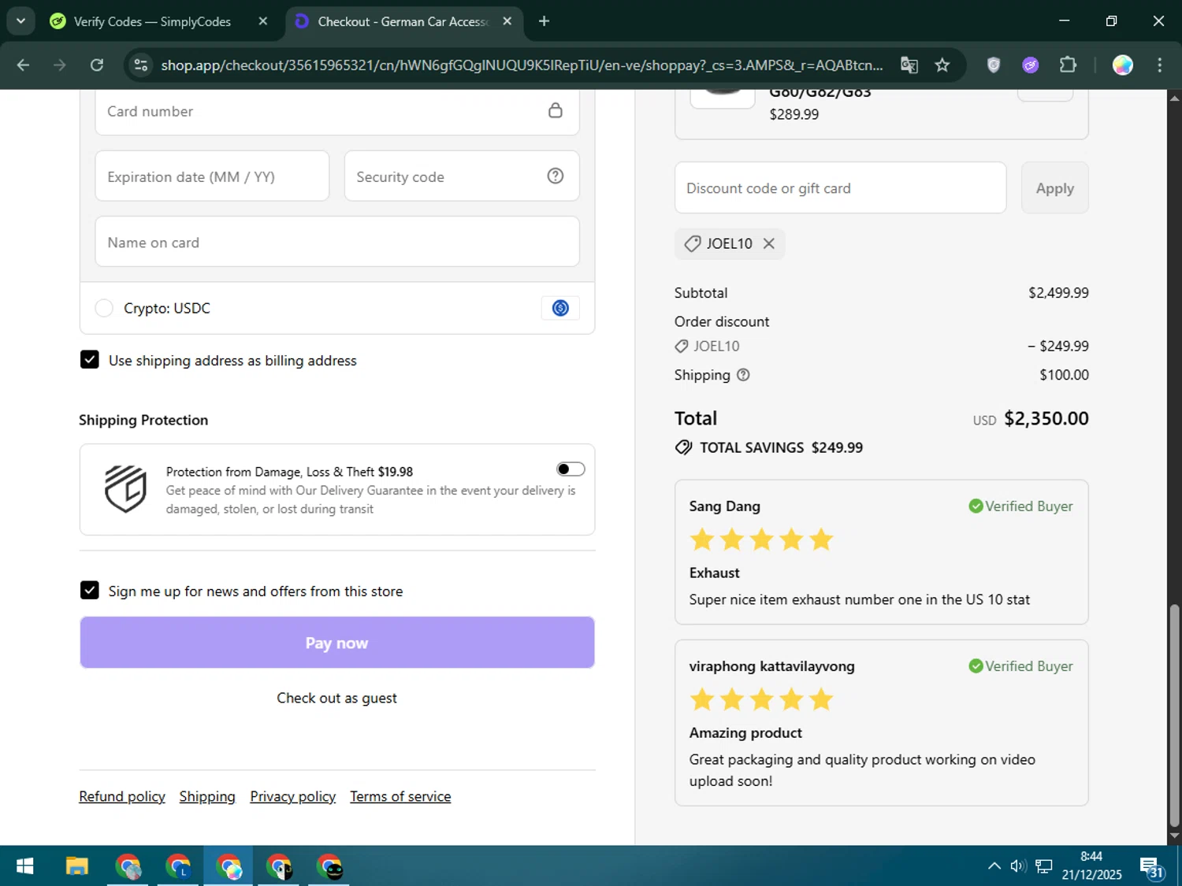Click the Security code field
Screen dimensions: 1182x886
click(462, 176)
